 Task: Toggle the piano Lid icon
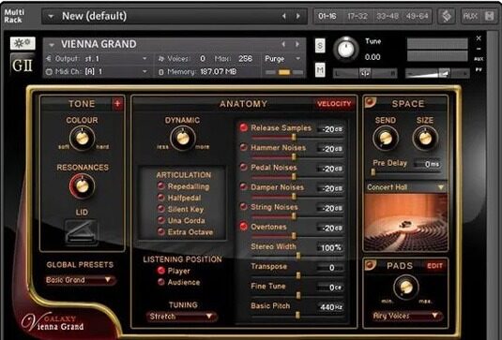point(82,232)
